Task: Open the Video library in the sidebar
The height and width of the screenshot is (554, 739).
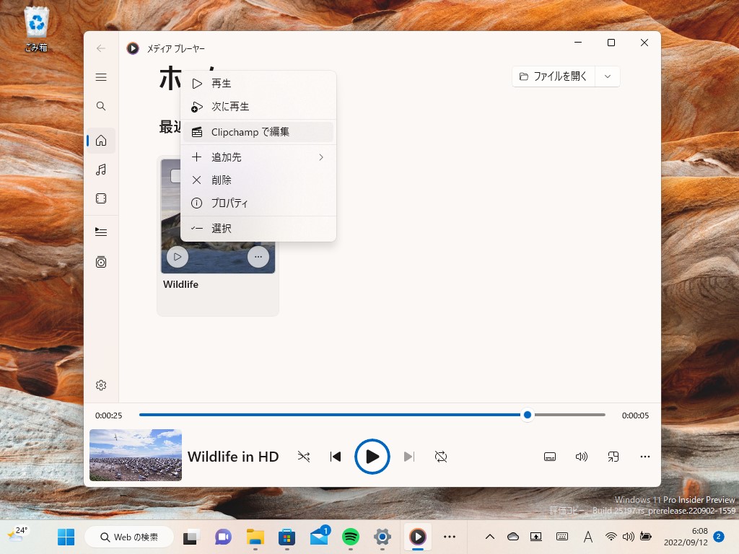Action: pos(101,198)
